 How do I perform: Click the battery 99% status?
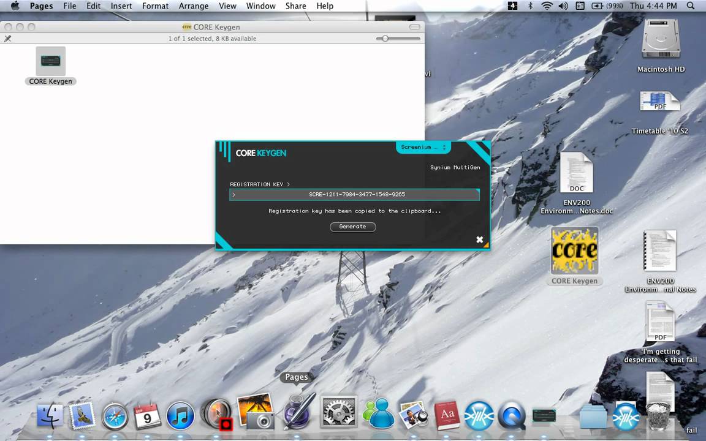(607, 6)
